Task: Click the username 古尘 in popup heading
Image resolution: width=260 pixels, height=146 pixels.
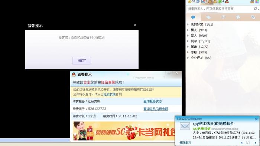Action: pyautogui.click(x=87, y=82)
